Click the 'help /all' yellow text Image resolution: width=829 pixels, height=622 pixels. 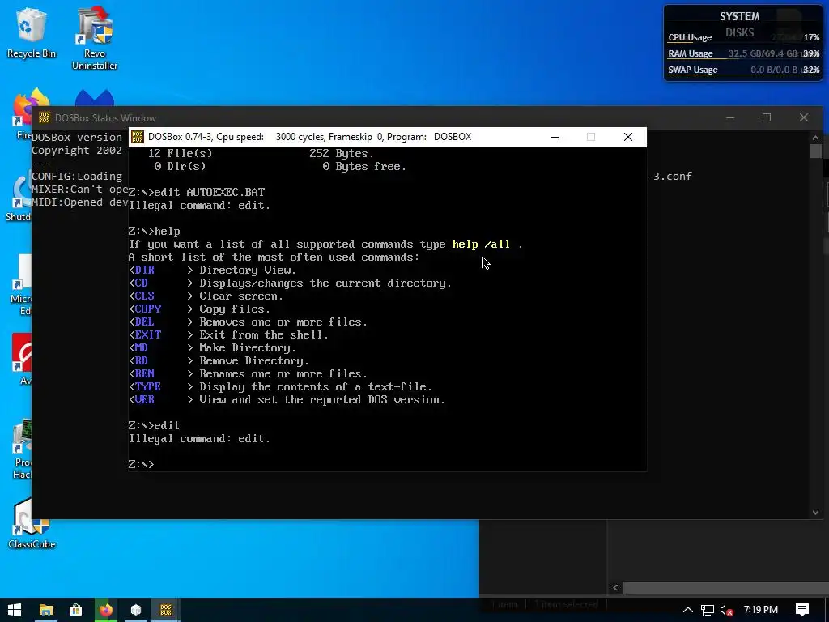(481, 245)
